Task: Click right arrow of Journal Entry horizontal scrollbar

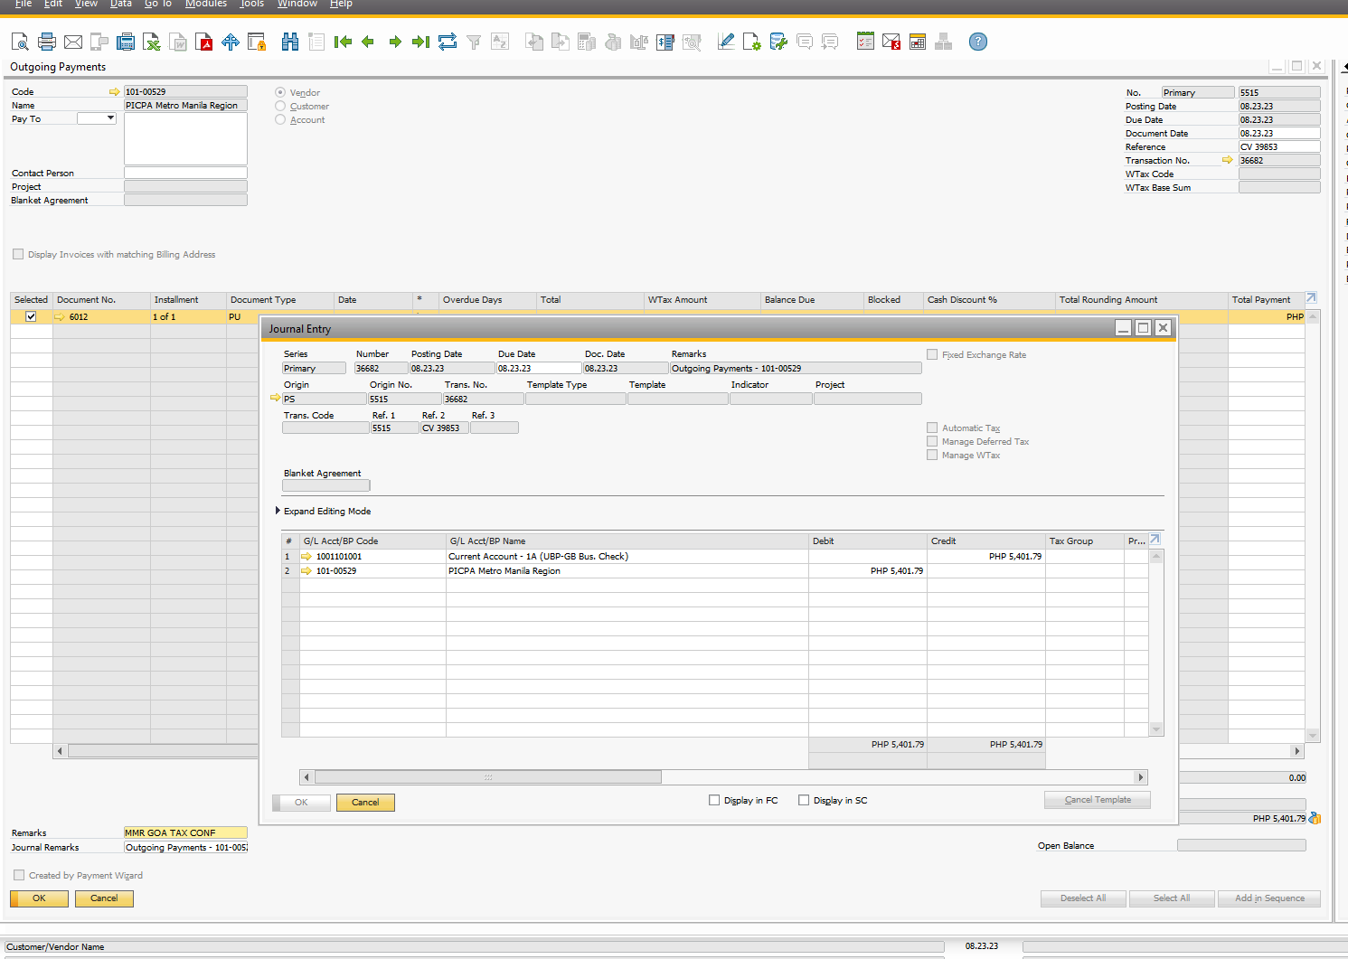Action: point(1141,777)
